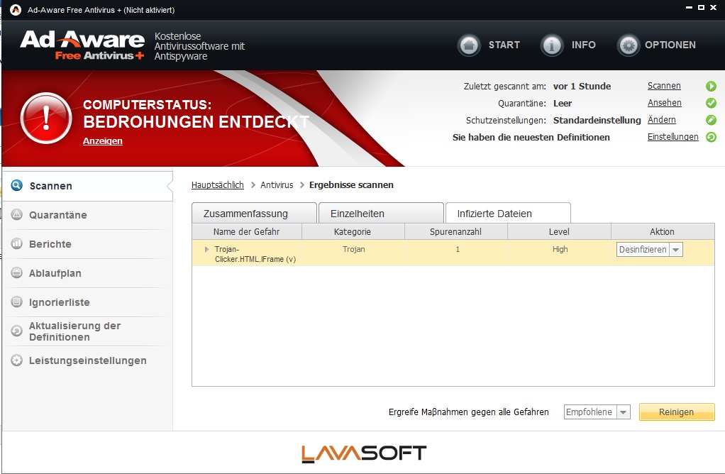Screen dimensions: 725x474
Task: Click the Standardeinstellung value text
Action: tap(597, 120)
